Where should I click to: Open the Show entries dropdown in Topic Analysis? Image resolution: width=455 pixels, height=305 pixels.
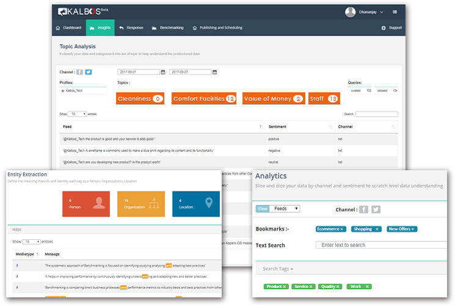click(x=77, y=114)
